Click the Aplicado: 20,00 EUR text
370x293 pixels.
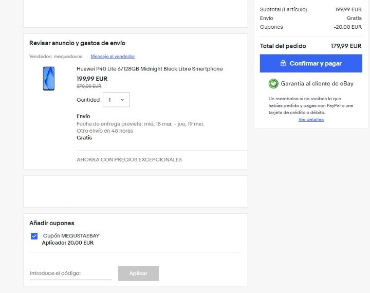[x=68, y=243]
